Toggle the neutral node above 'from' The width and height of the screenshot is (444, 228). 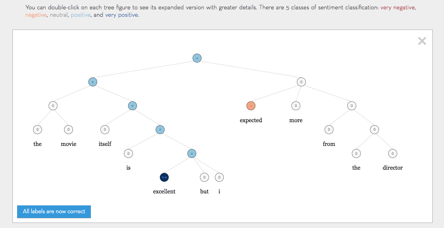(x=329, y=129)
